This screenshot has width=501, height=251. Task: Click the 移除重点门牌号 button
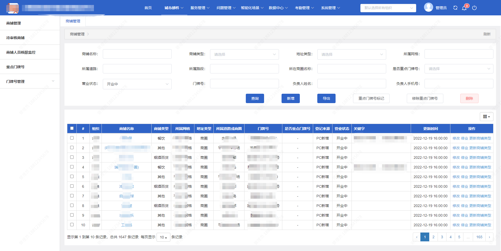click(425, 98)
